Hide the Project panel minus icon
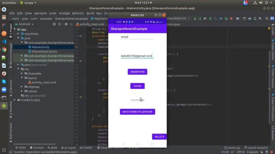Screen dimensions: 275x154 pos(71,24)
